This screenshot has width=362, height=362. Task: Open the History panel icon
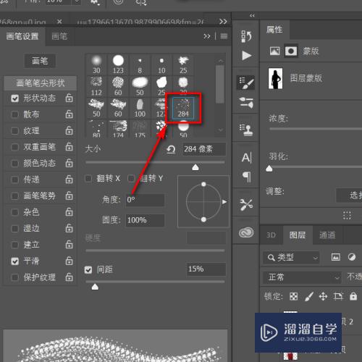click(246, 36)
